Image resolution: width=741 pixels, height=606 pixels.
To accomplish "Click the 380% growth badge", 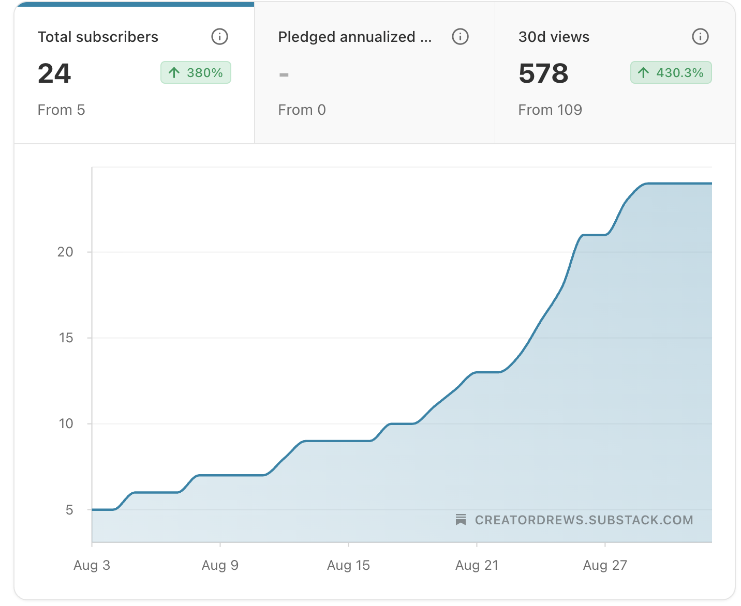I will click(196, 73).
